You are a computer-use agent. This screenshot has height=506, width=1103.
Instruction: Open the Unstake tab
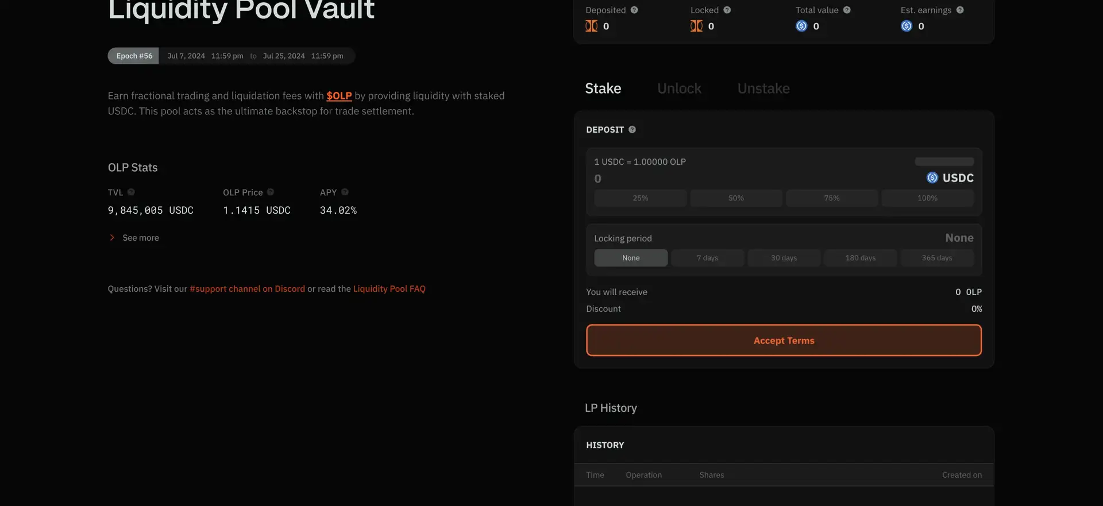tap(763, 88)
